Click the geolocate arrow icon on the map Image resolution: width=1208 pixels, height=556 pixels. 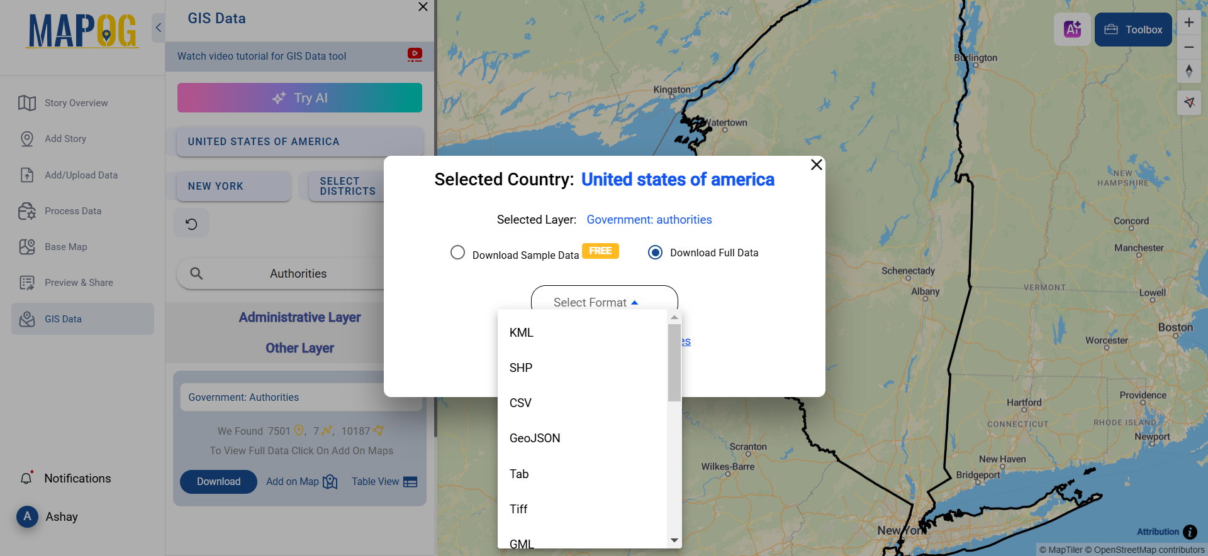click(1189, 102)
